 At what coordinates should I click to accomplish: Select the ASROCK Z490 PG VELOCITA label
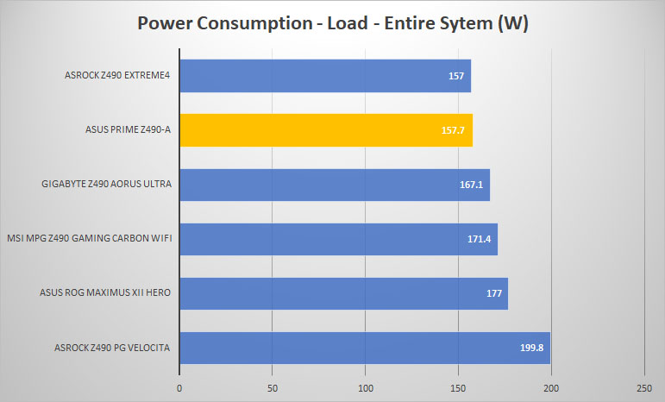point(112,348)
